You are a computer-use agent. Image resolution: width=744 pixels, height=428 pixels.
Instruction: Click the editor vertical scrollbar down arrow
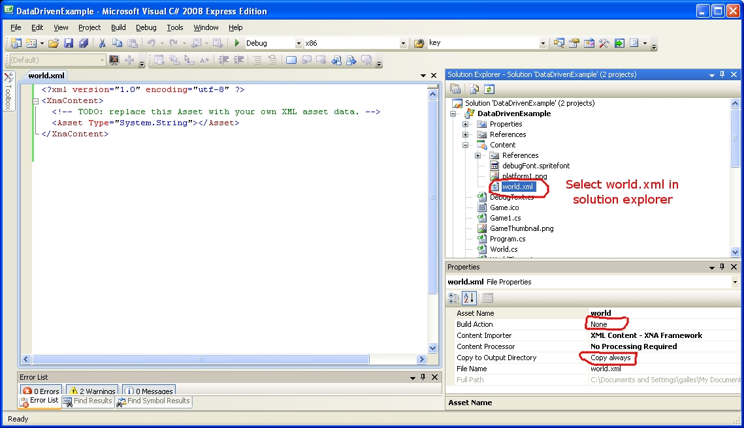432,348
